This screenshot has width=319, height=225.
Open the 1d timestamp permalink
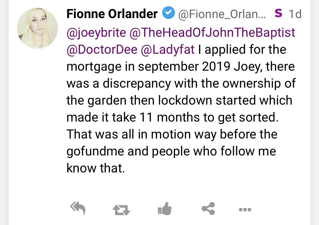tap(295, 14)
